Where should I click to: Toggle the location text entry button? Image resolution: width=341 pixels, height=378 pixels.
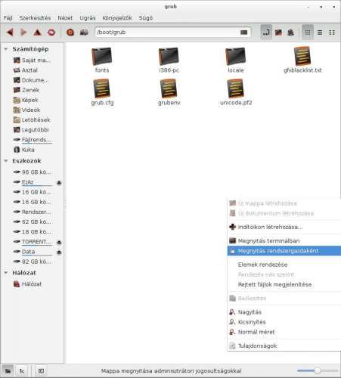pyautogui.click(x=266, y=32)
